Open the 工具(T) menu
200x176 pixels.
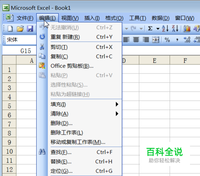point(138,18)
